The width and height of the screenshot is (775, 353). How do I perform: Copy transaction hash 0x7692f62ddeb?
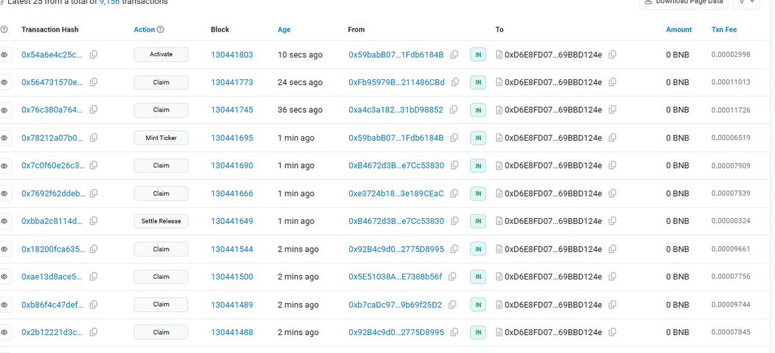[94, 193]
